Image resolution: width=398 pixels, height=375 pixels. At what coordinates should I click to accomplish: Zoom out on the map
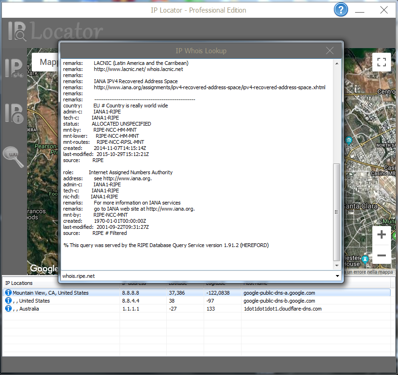(381, 255)
